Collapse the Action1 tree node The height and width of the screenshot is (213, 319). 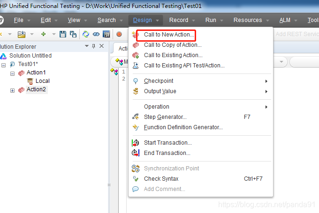point(12,73)
